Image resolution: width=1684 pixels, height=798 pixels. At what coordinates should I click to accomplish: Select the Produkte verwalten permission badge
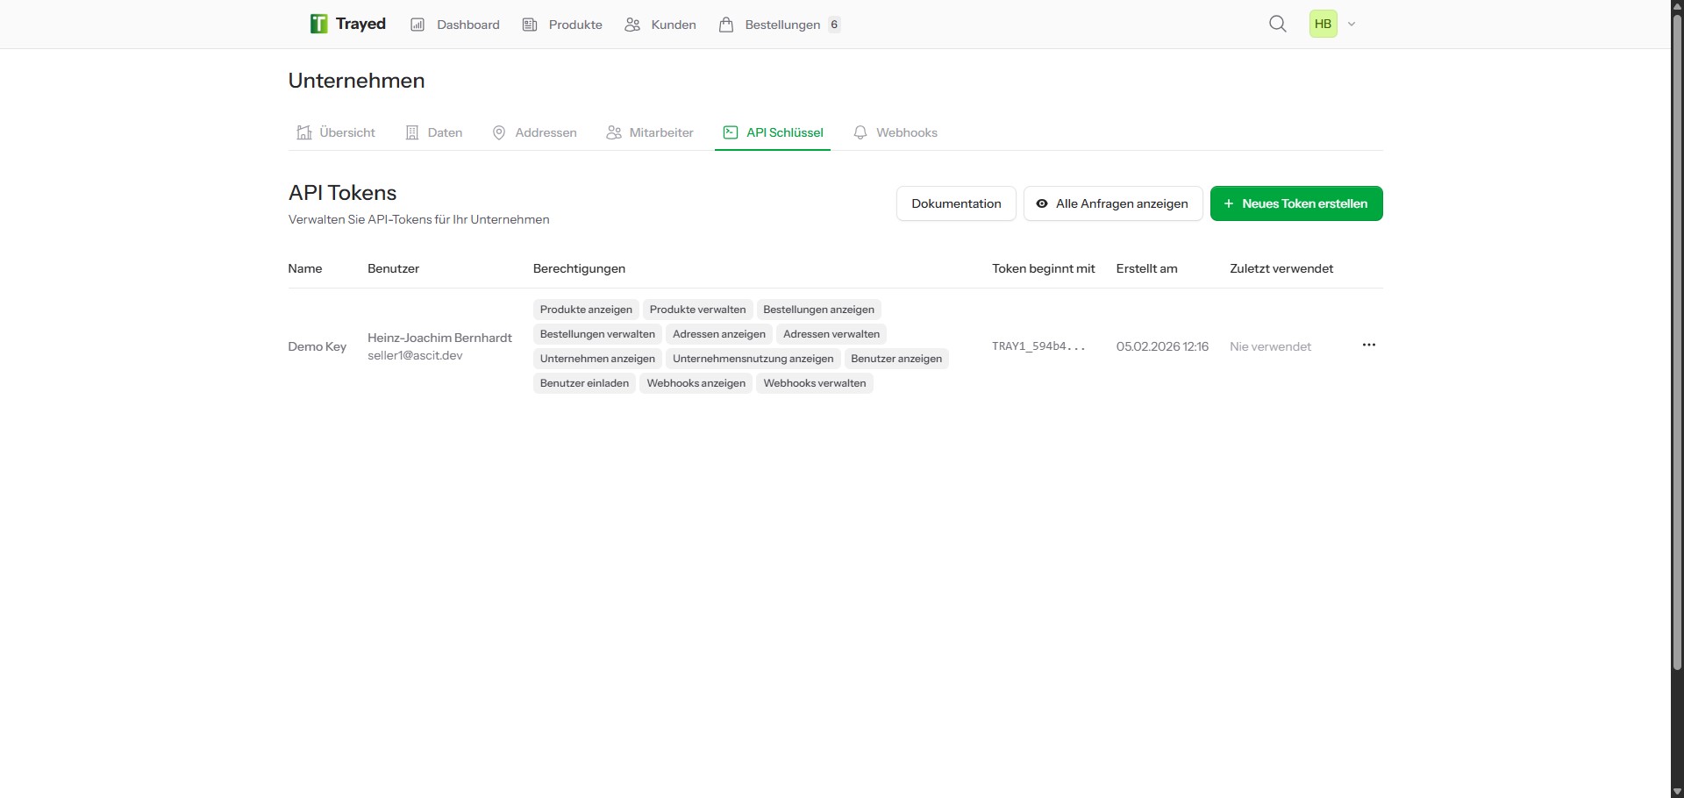coord(697,309)
